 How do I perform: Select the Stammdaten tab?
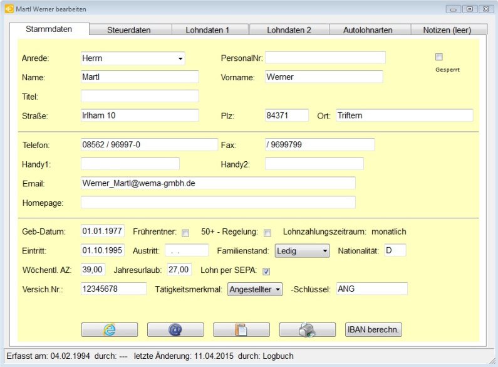[49, 29]
